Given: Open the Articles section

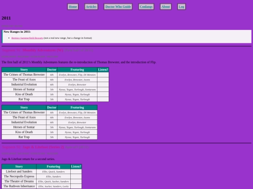Looking at the screenshot, I should pos(91,7).
